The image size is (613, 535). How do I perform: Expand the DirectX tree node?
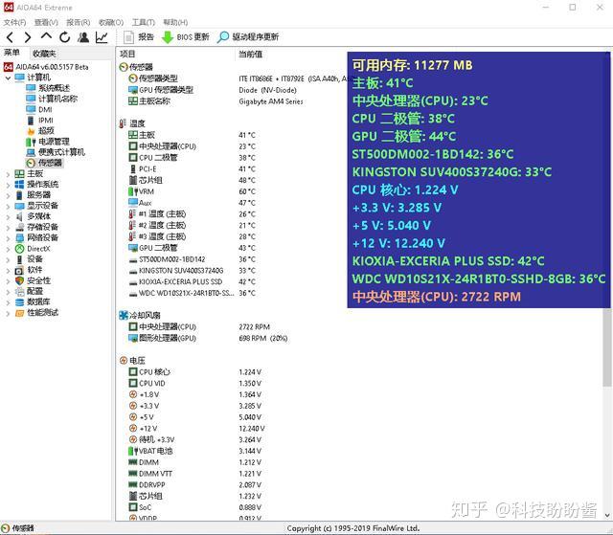8,249
